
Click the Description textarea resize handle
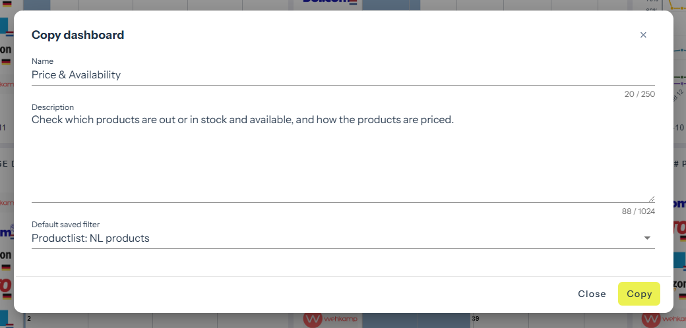(652, 199)
